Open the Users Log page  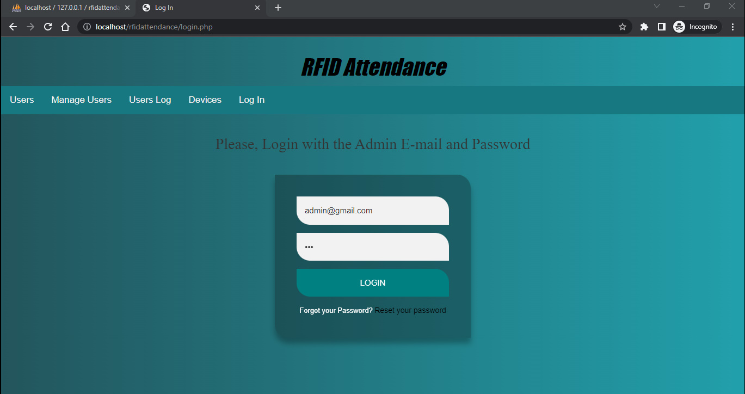(150, 100)
